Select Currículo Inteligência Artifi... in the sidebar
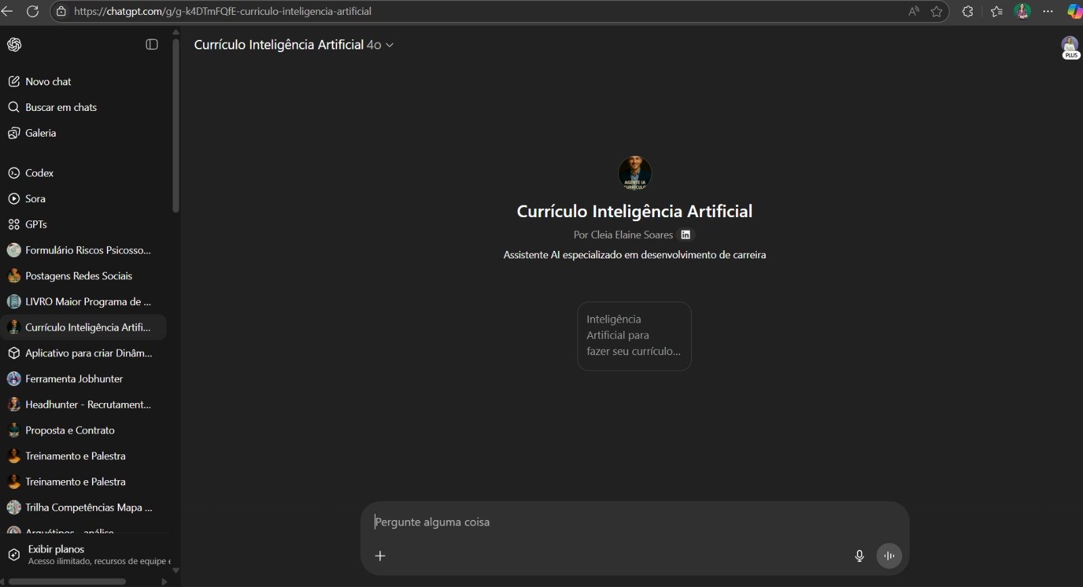This screenshot has width=1083, height=587. [83, 327]
